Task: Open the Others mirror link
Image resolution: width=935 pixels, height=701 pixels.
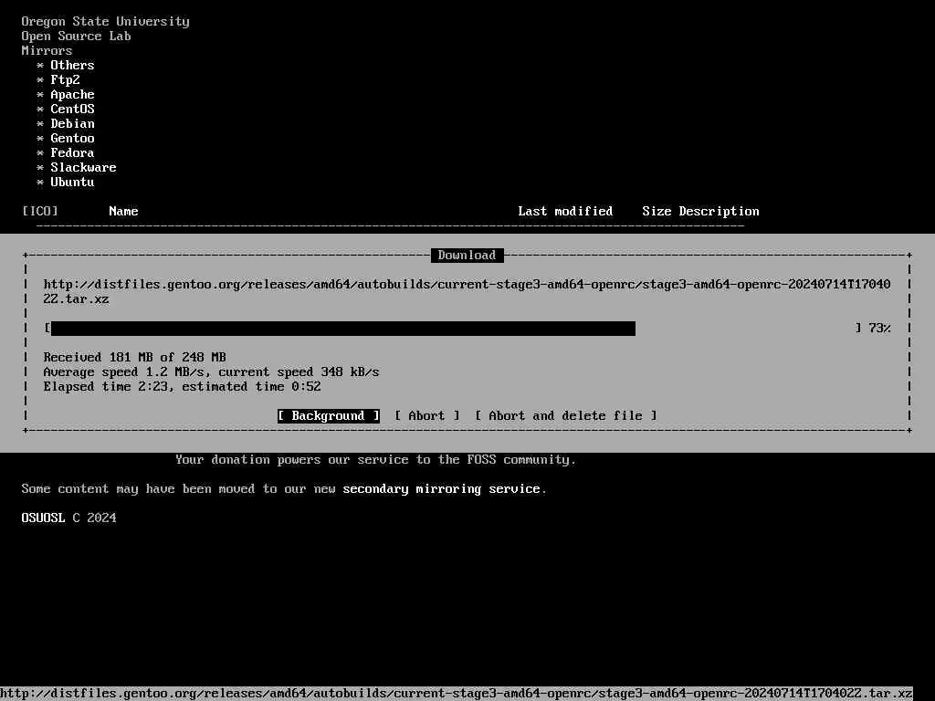Action: tap(72, 65)
